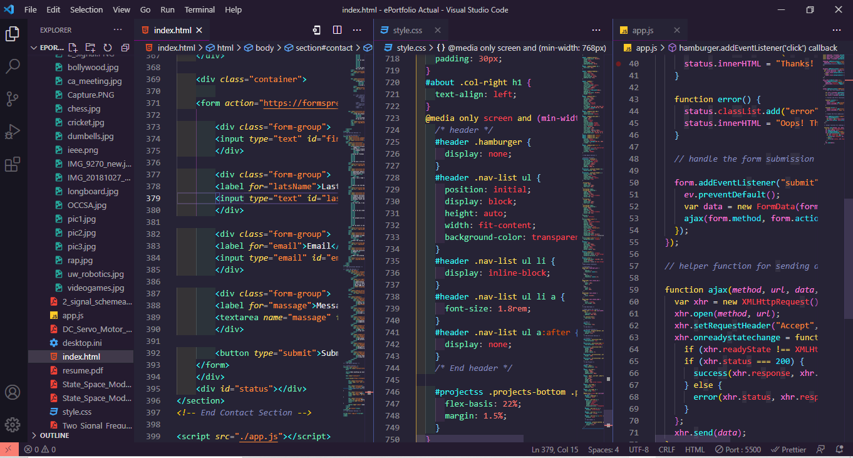Open the Search view in activity bar
This screenshot has height=458, width=853.
click(13, 66)
